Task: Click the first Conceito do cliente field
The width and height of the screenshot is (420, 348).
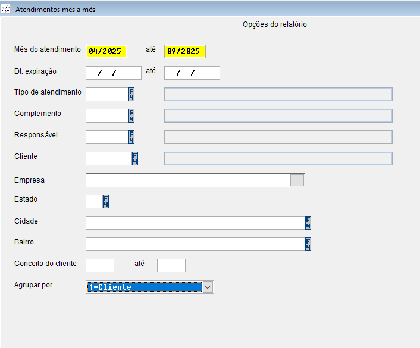Action: coord(99,265)
